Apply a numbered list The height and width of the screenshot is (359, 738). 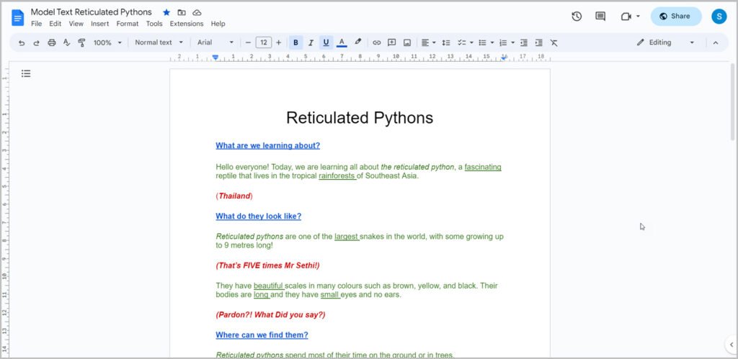click(503, 42)
